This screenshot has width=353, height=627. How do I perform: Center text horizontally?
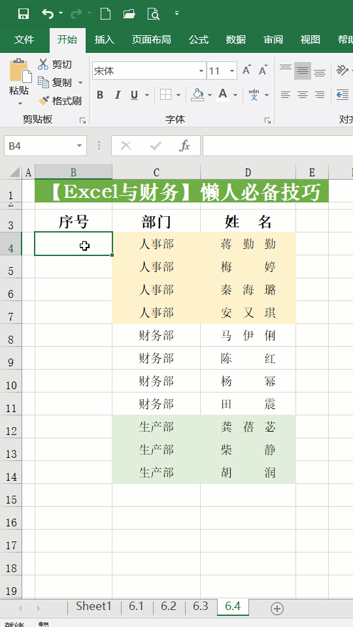(x=303, y=95)
